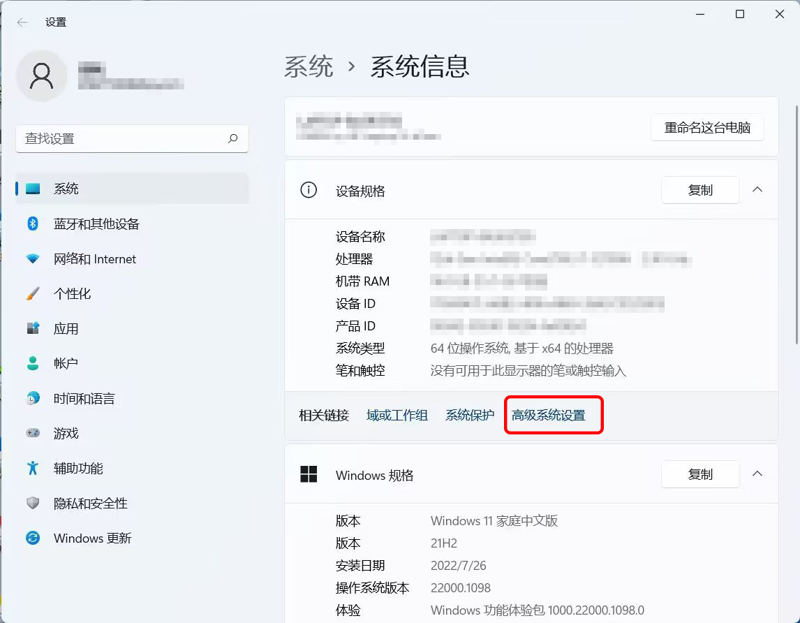Click the Bluetooth and other devices icon
800x623 pixels.
tap(33, 223)
